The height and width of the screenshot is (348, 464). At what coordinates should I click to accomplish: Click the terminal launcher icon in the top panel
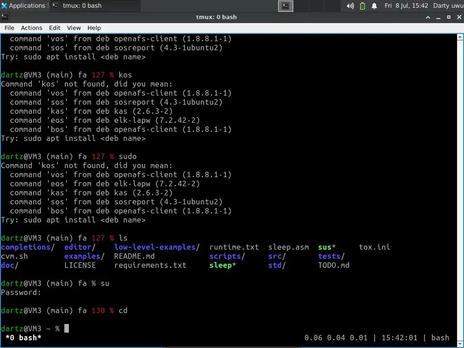pyautogui.click(x=285, y=6)
